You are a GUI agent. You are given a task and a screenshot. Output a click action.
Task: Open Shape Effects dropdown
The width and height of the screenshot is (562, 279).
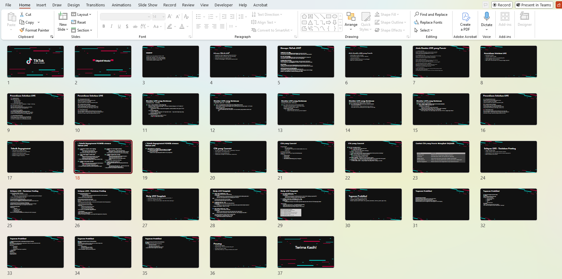click(390, 30)
